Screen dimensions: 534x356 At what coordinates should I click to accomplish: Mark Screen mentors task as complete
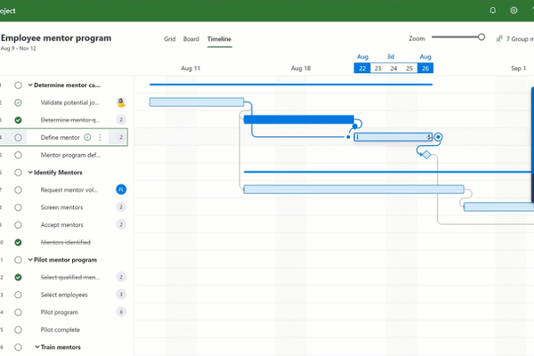click(x=19, y=207)
